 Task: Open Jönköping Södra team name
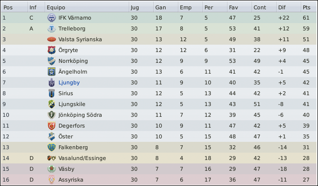(80, 115)
